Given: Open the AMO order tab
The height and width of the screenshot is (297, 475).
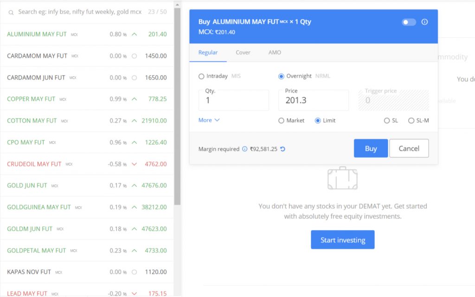Looking at the screenshot, I should coord(275,52).
